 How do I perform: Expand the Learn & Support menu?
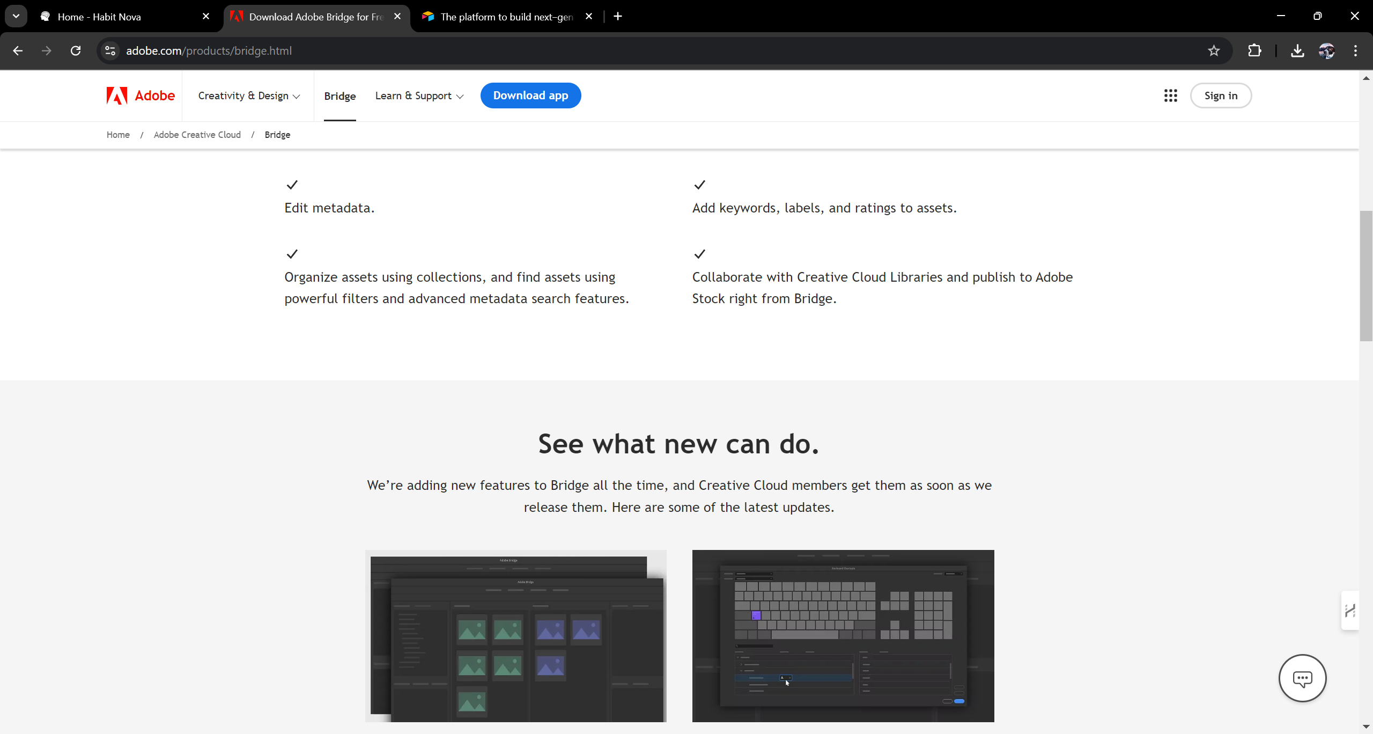[x=419, y=96]
